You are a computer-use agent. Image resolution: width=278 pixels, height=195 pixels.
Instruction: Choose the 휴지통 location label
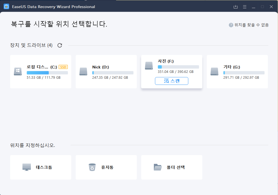click(x=107, y=167)
